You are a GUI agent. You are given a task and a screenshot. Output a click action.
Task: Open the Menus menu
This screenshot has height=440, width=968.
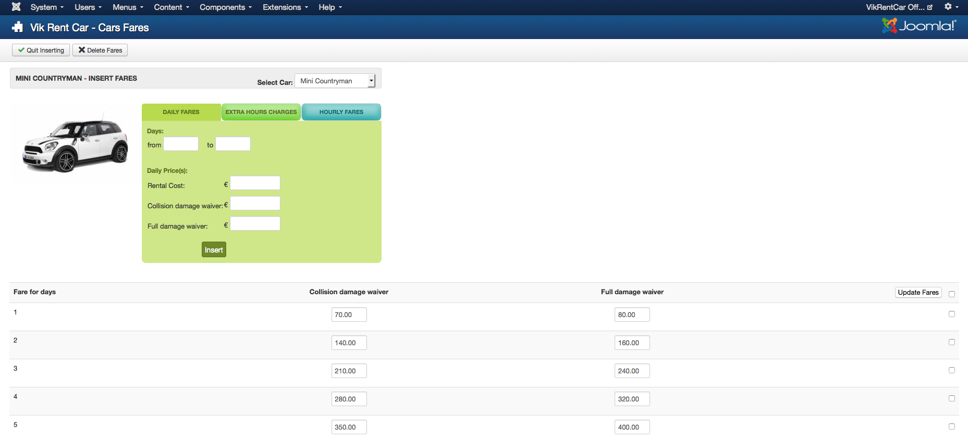pos(128,7)
